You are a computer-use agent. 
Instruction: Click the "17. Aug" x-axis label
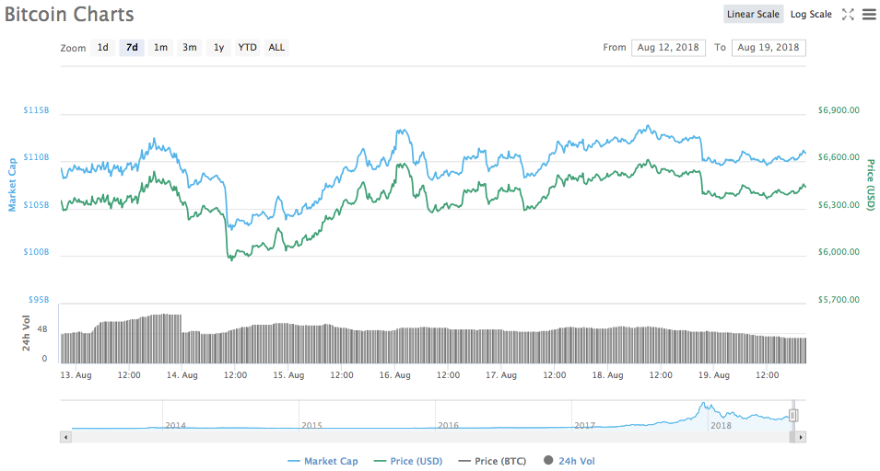pyautogui.click(x=501, y=375)
